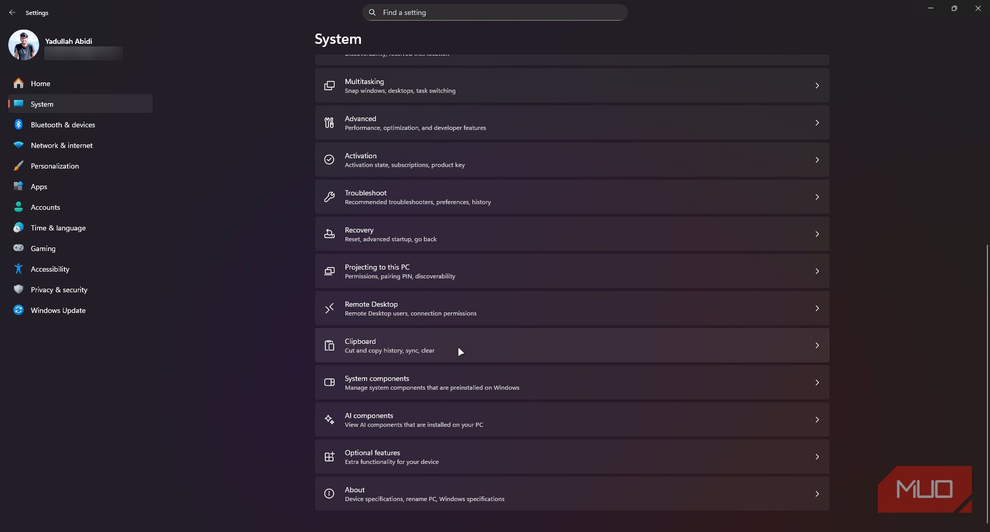Click the Remote Desktop icon
Viewport: 990px width, 532px height.
tap(329, 308)
